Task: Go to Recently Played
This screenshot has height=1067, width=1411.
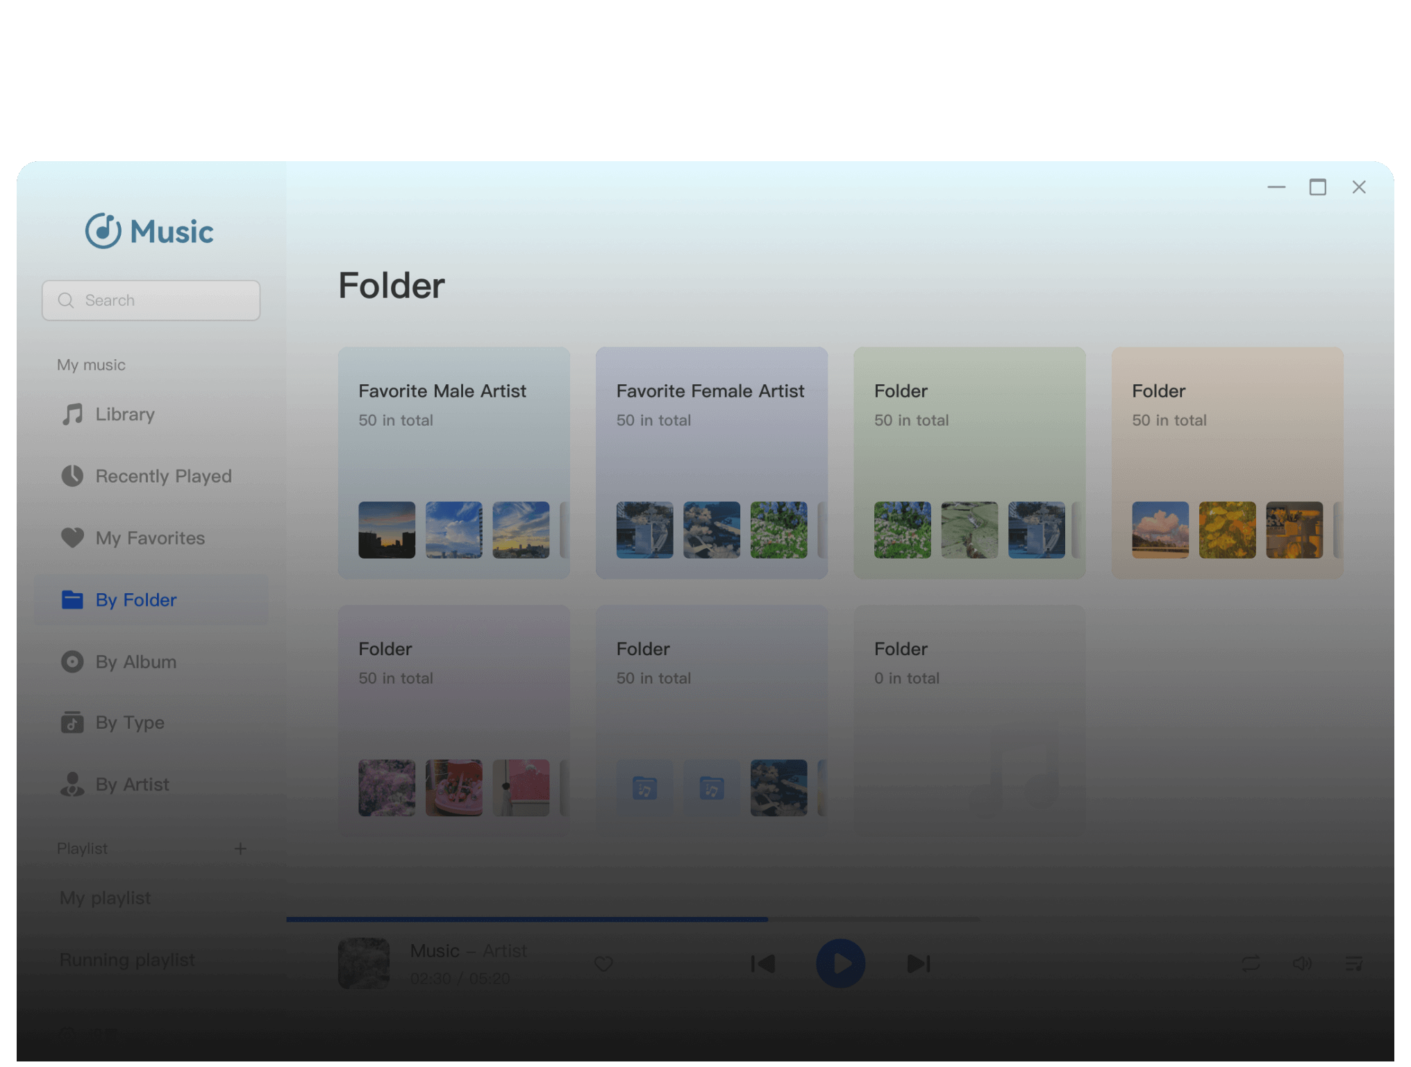Action: 162,476
